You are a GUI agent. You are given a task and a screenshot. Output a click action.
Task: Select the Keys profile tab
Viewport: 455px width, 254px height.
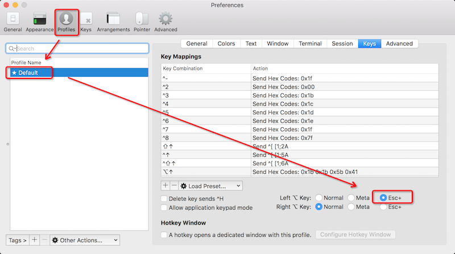pyautogui.click(x=369, y=44)
